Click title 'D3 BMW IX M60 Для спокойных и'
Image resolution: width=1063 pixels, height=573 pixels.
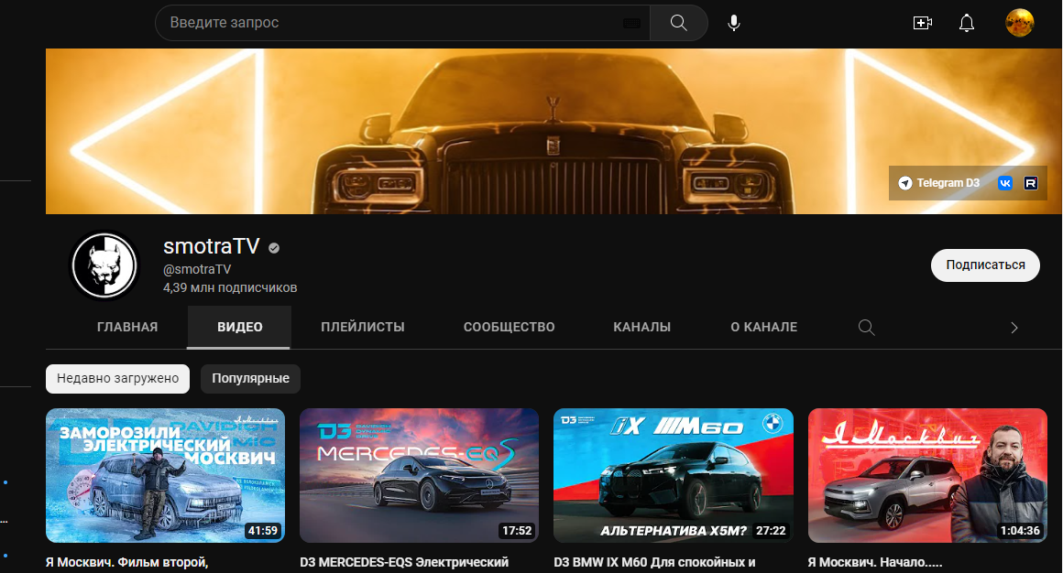654,562
